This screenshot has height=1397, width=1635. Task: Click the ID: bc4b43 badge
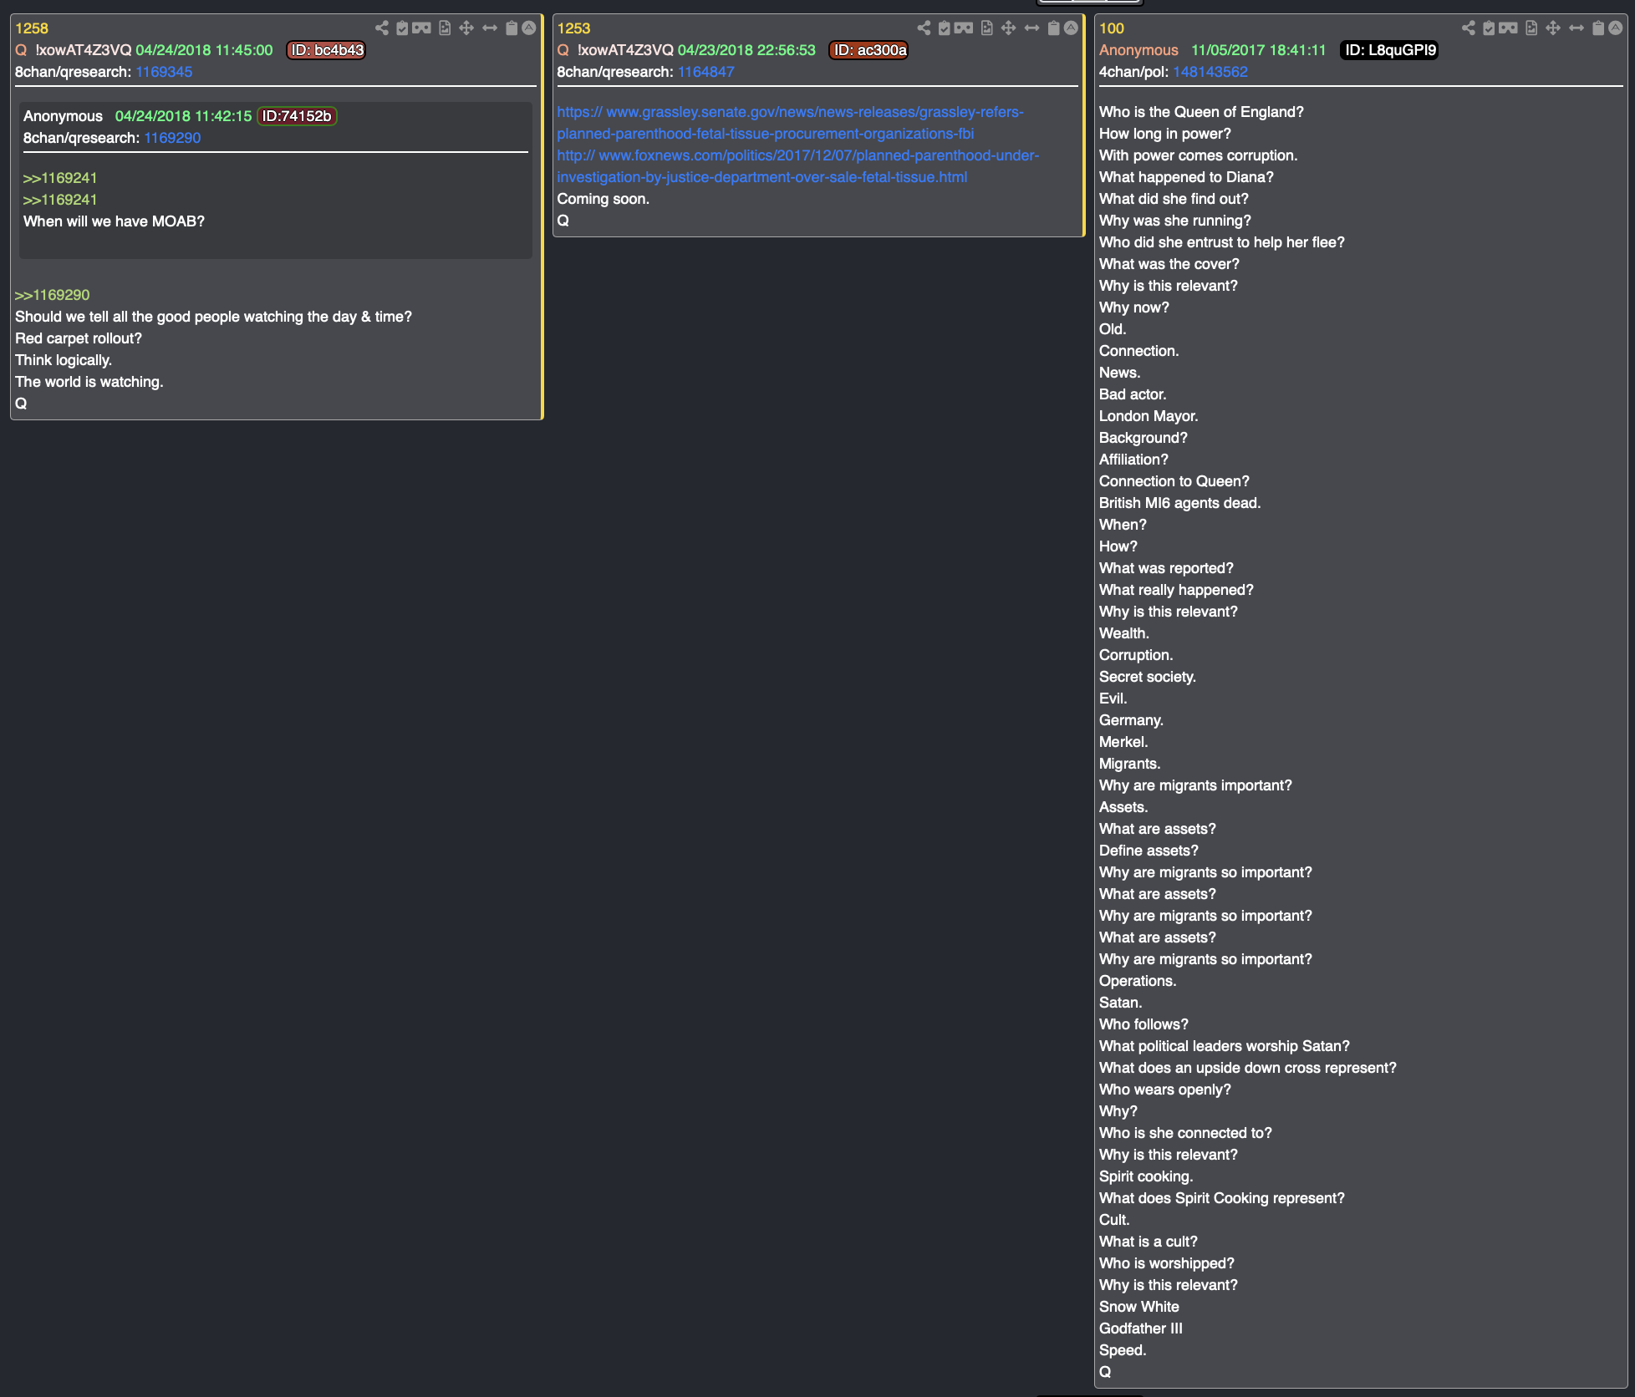327,50
